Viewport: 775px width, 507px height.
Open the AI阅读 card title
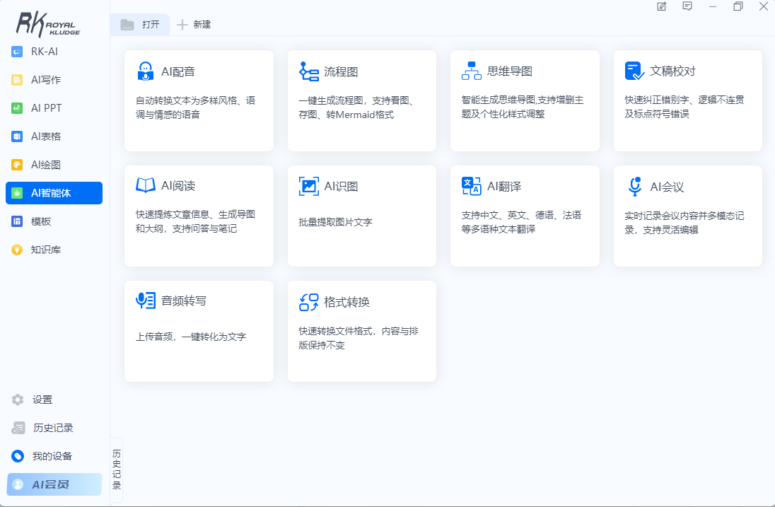(178, 186)
